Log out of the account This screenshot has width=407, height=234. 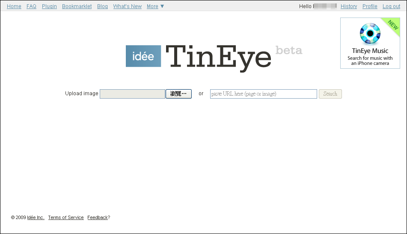391,6
